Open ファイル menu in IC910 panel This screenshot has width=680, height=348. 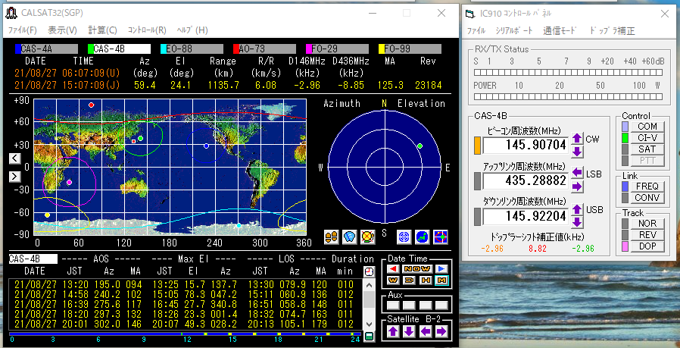coord(476,31)
